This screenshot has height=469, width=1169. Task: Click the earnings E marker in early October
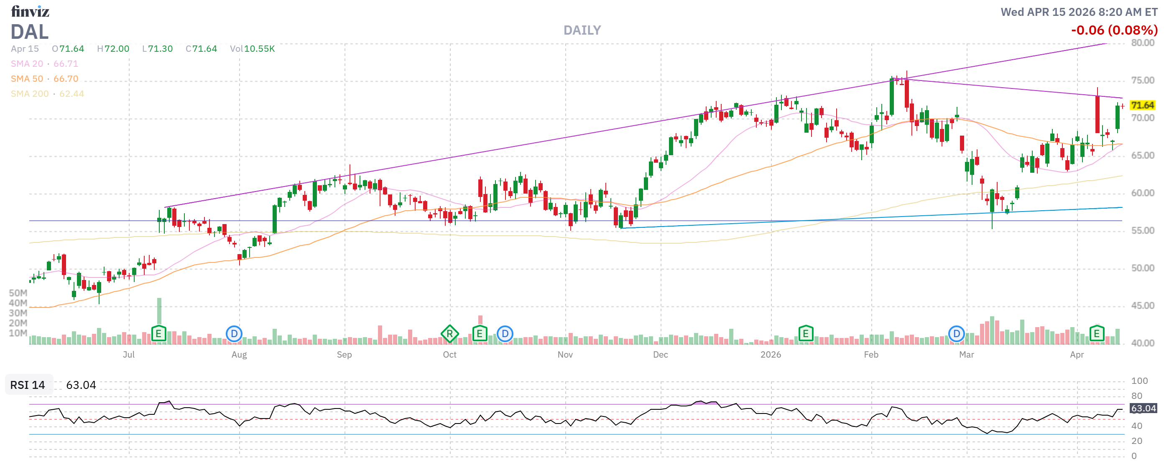(x=479, y=334)
